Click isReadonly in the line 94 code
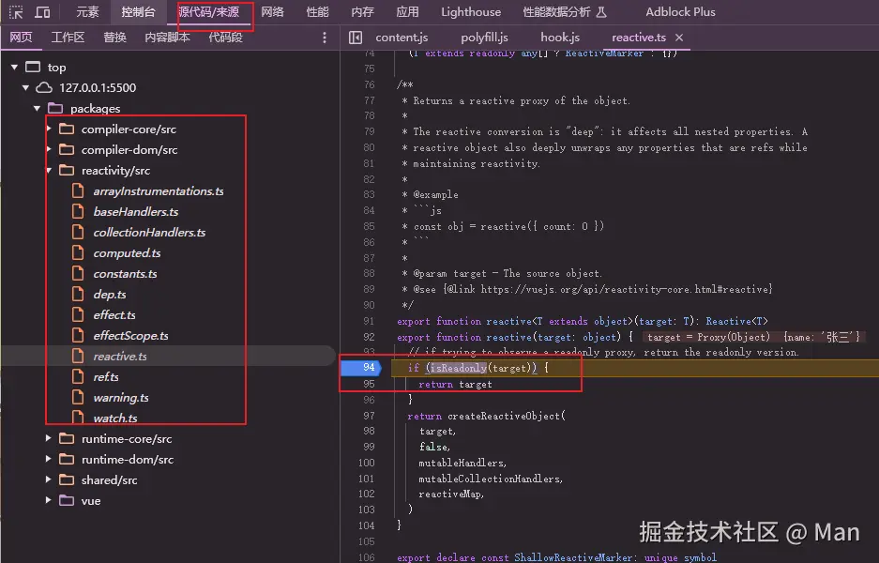Screen dimensions: 879x563 coord(459,369)
